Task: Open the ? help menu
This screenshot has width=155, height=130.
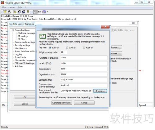Action: pos(25,7)
